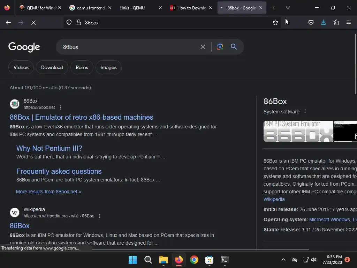Open the Firefox application menu

coord(349,23)
